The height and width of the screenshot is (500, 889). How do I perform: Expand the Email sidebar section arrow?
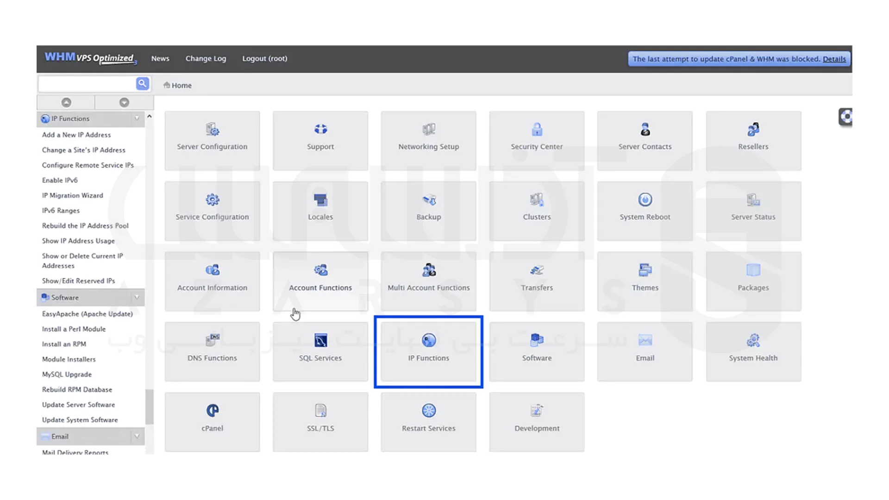(x=137, y=437)
